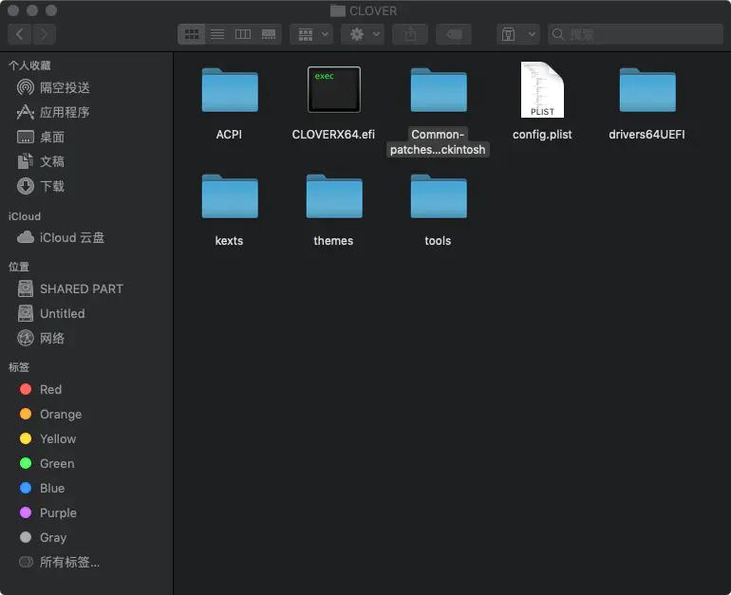Click the 个人收藏 section header
Image resolution: width=731 pixels, height=595 pixels.
point(29,65)
